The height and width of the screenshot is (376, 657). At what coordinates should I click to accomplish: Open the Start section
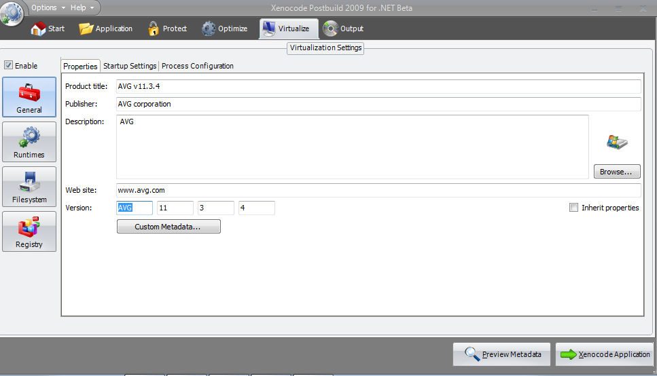(x=48, y=29)
